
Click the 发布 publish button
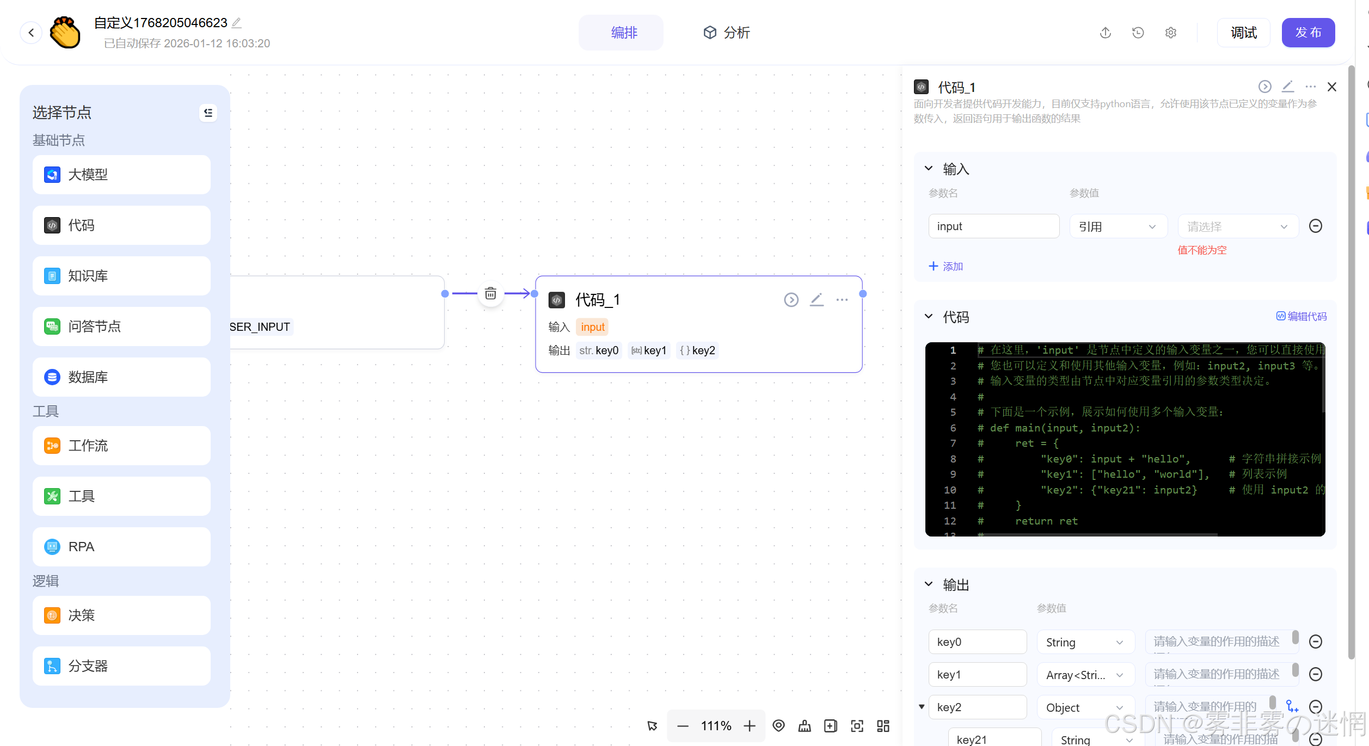pyautogui.click(x=1307, y=33)
